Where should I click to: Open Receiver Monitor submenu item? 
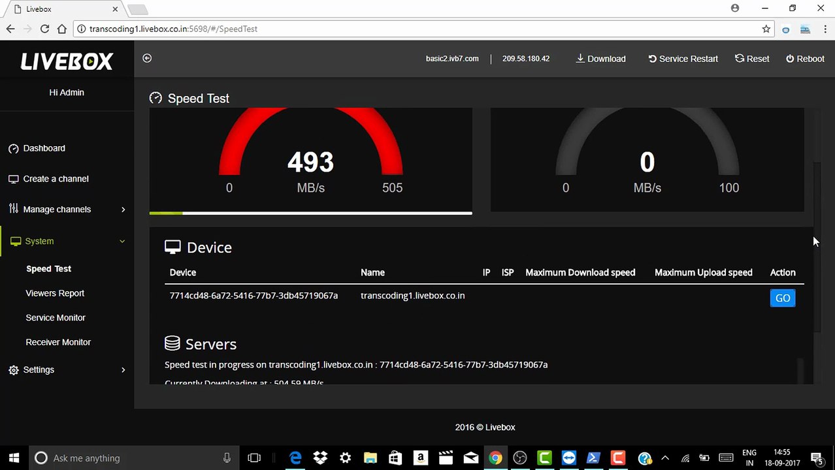pyautogui.click(x=58, y=342)
